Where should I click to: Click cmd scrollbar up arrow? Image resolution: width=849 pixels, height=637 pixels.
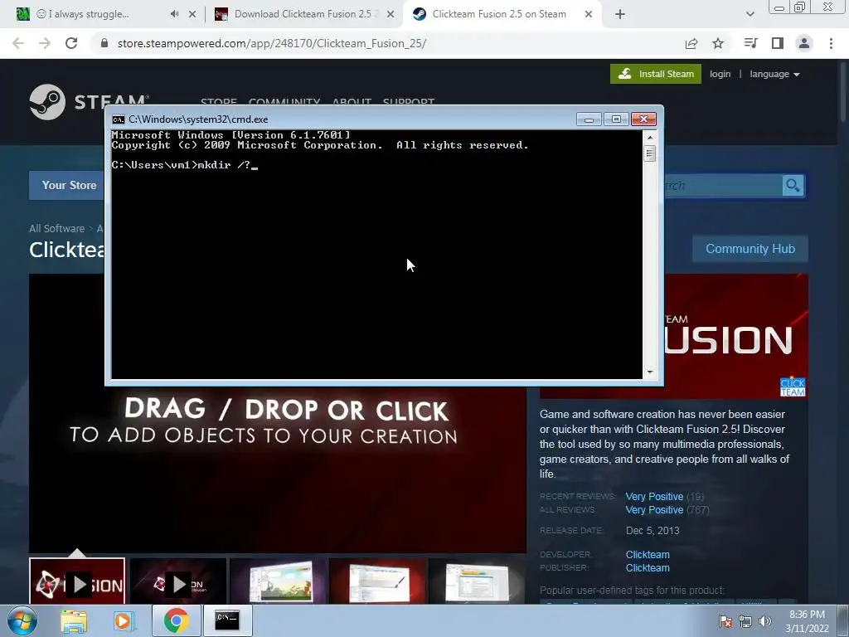pos(650,138)
